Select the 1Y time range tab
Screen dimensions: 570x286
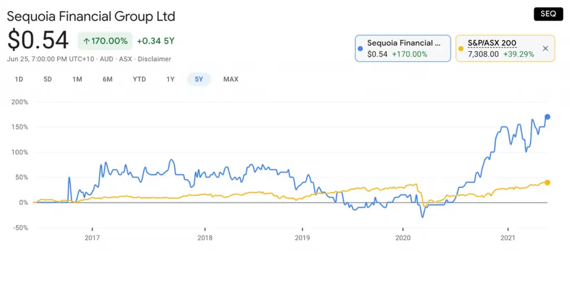pos(170,79)
